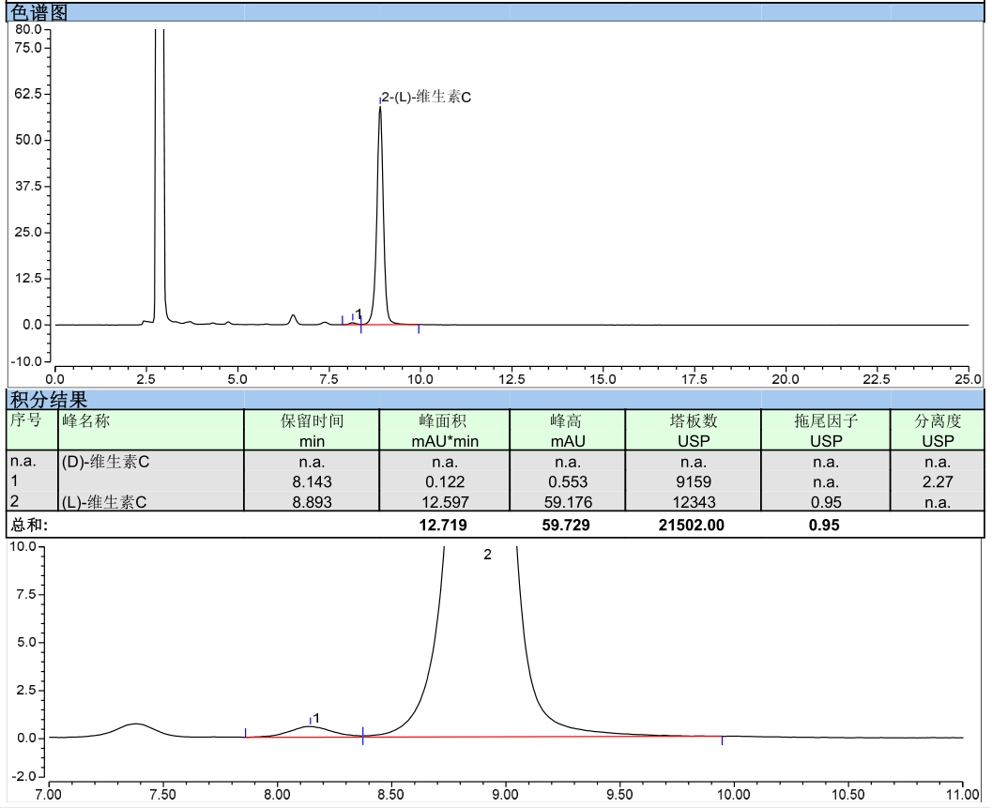
Task: Click the 总和 row label
Action: pyautogui.click(x=28, y=526)
